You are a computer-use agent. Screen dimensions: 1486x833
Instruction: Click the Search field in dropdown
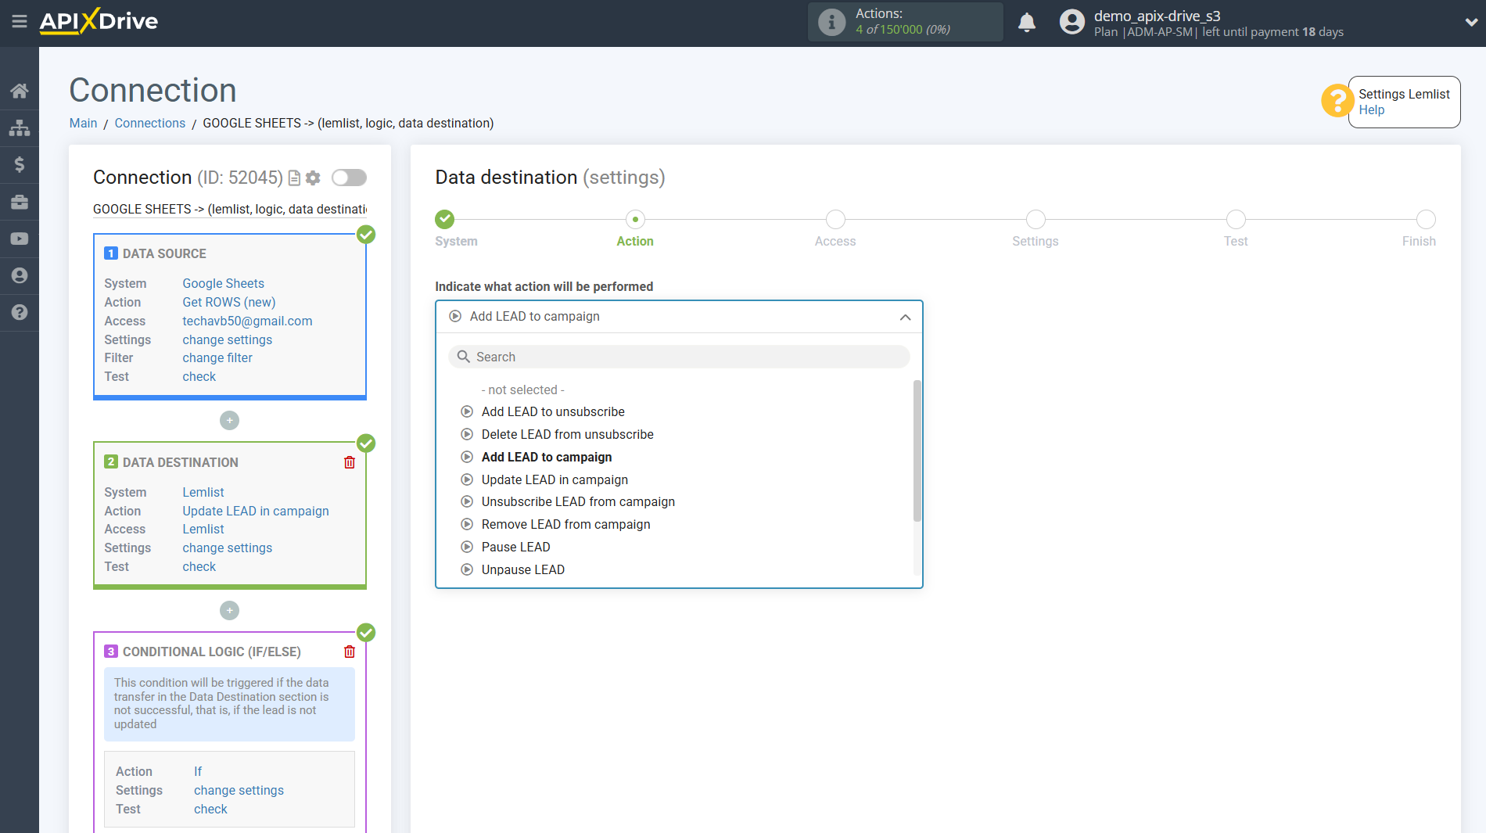pos(679,357)
